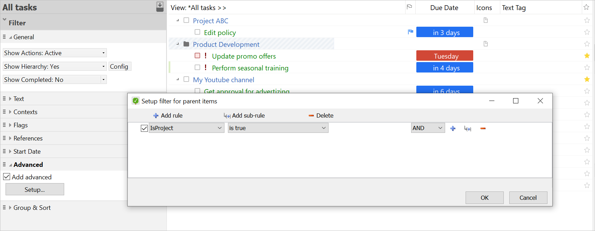Click the note icon on Project ABC row

click(x=486, y=20)
